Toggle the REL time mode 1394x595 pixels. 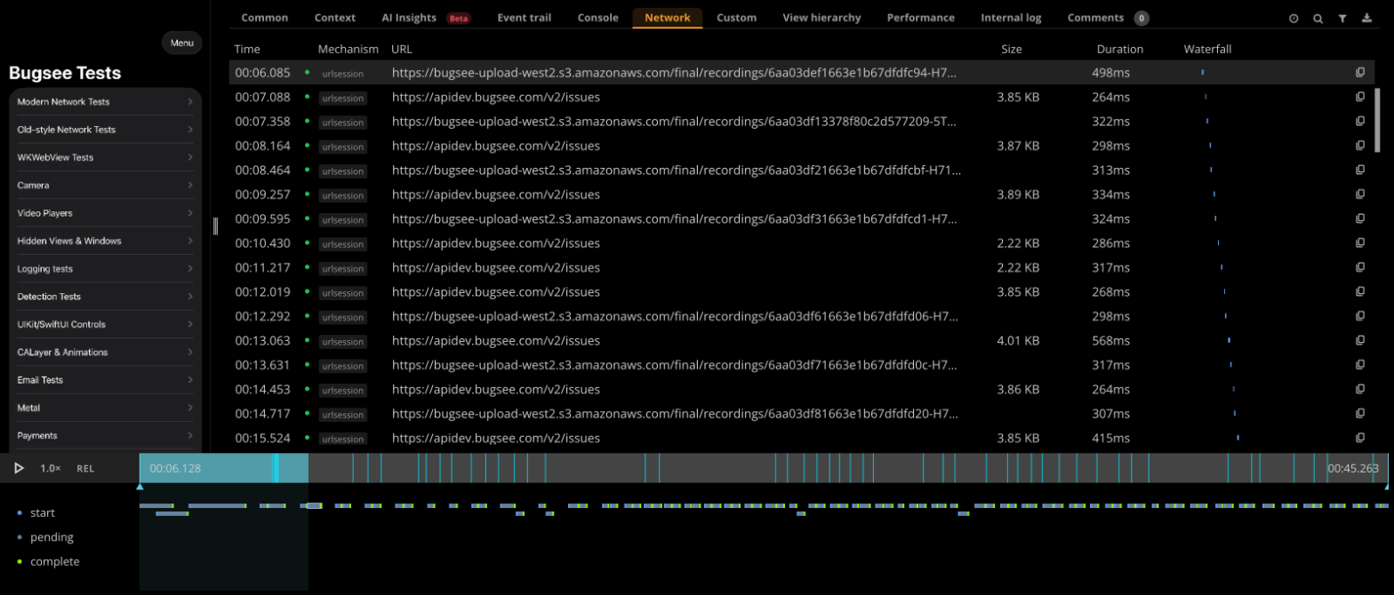85,468
